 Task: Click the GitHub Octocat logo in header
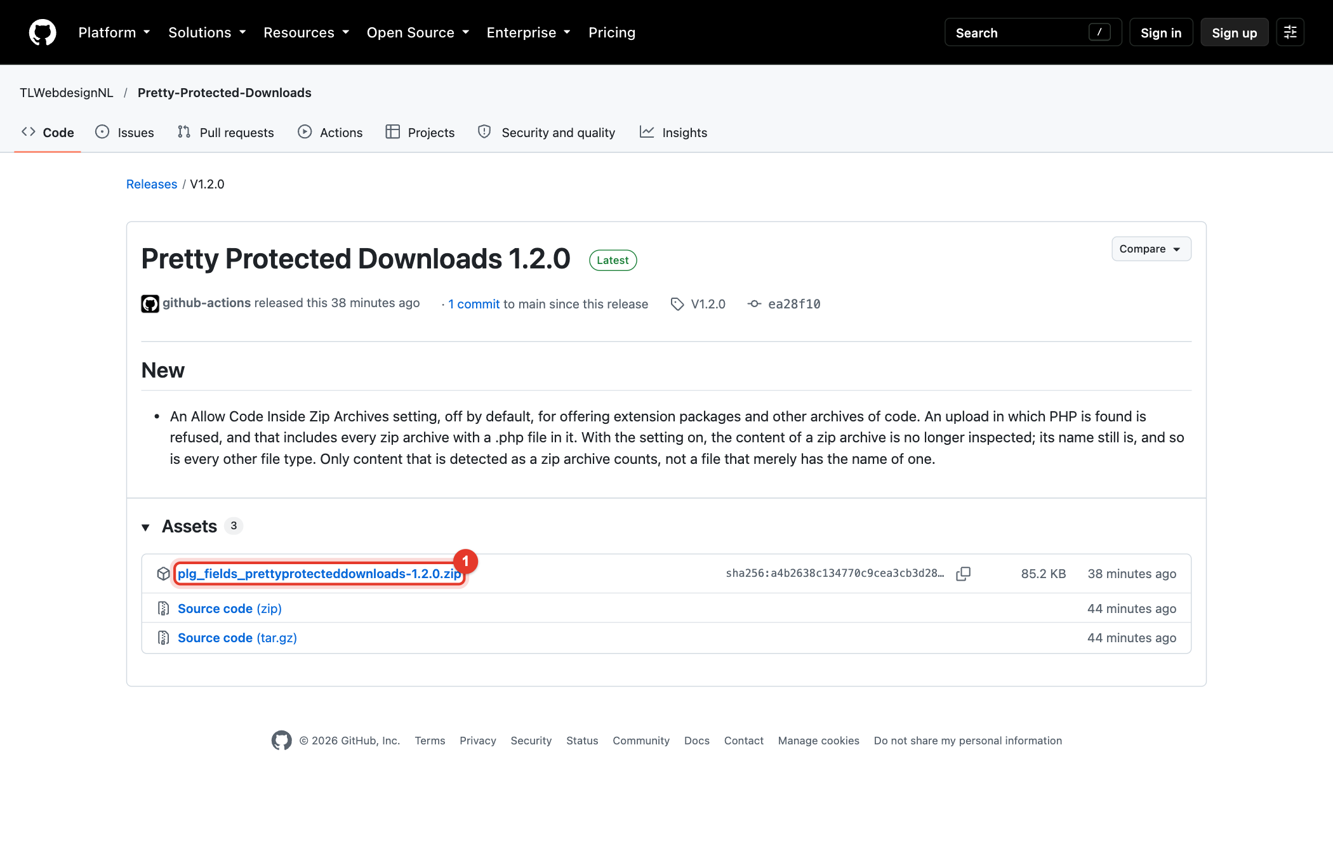[x=43, y=32]
